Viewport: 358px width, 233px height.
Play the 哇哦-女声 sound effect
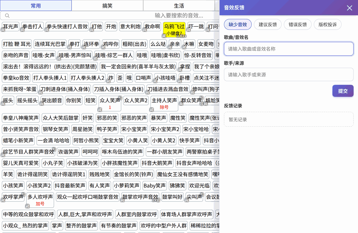[43, 55]
